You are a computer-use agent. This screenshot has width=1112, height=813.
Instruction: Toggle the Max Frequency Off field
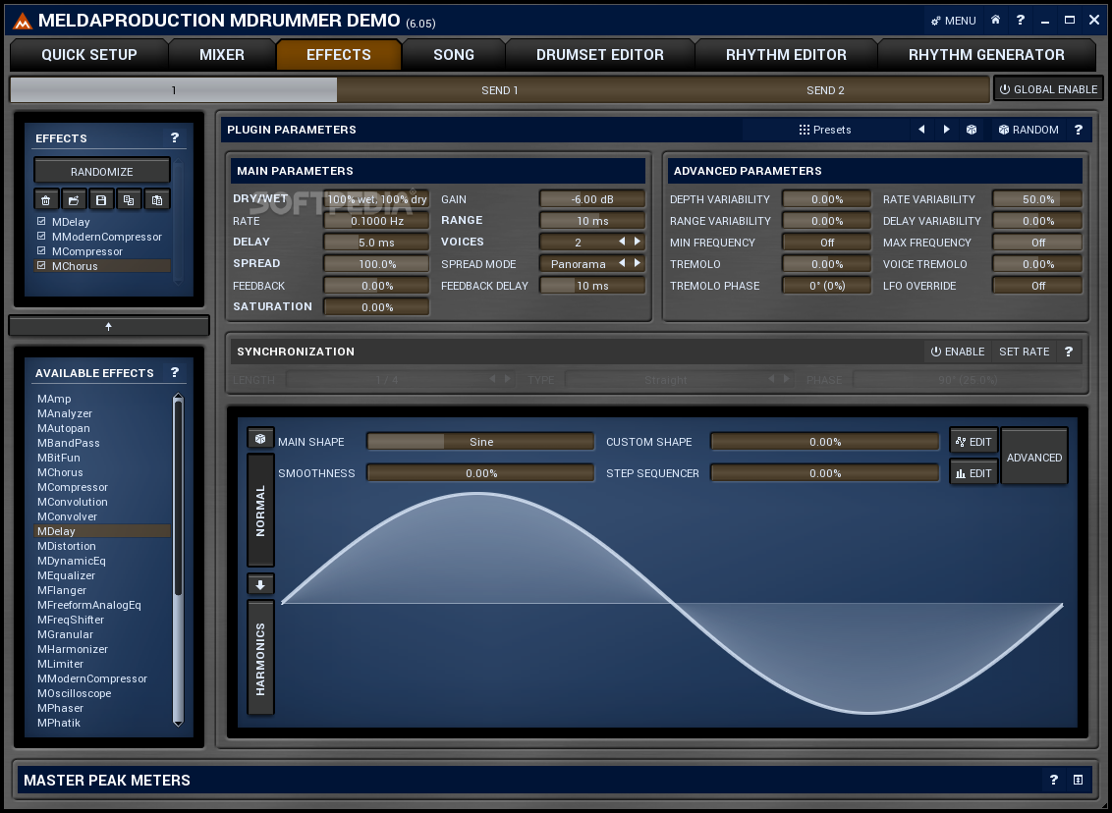tap(1037, 243)
